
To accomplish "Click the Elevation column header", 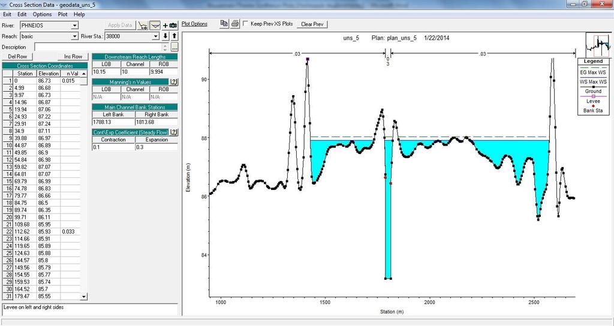I will [x=49, y=74].
